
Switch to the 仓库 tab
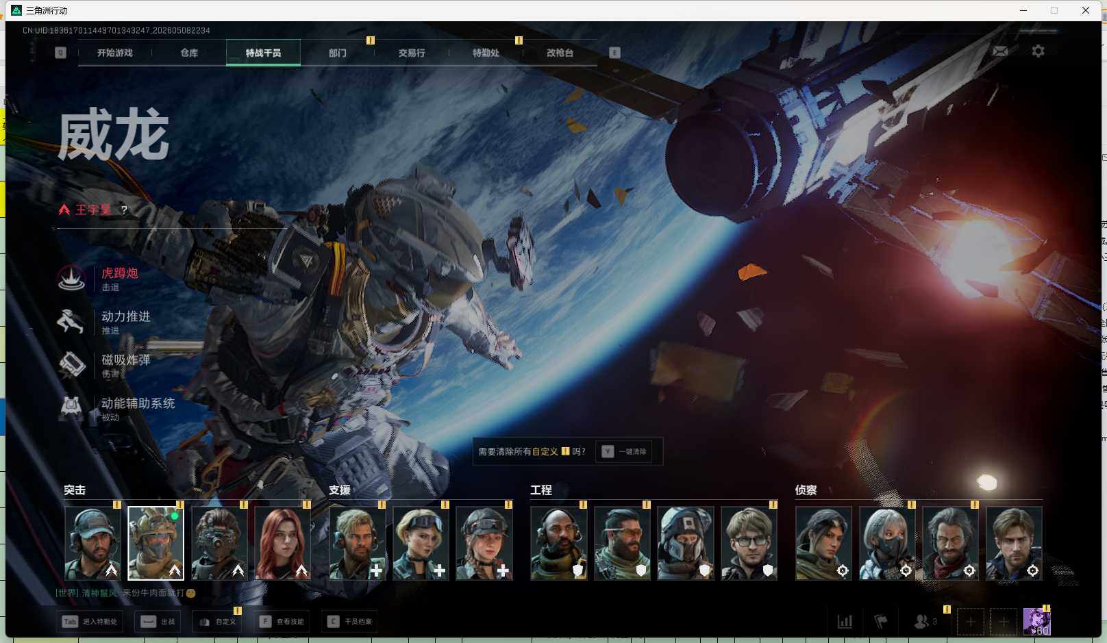pyautogui.click(x=189, y=53)
